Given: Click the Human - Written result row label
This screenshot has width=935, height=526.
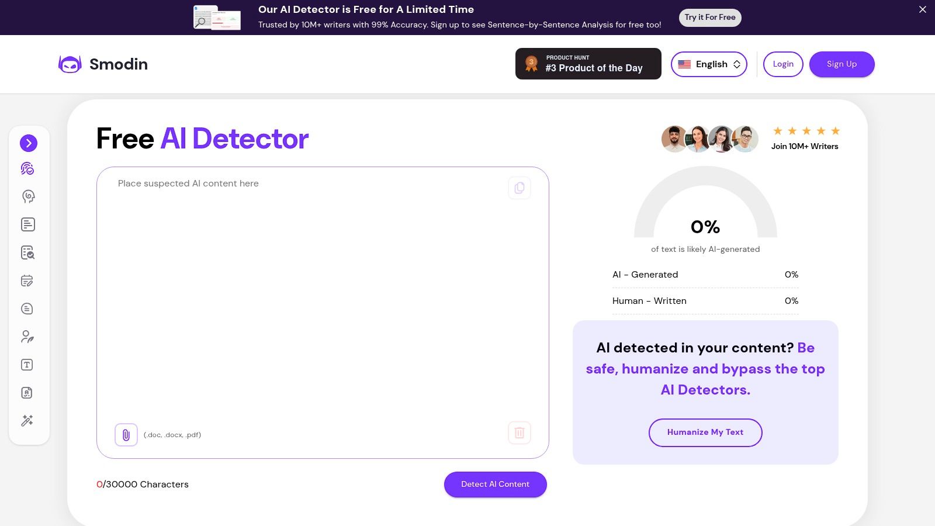Looking at the screenshot, I should [x=649, y=301].
